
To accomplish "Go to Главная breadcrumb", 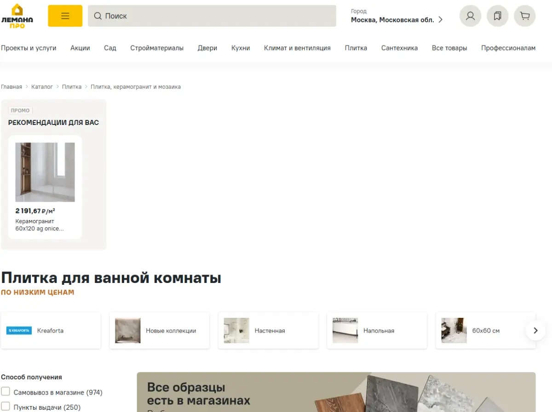I will click(x=11, y=87).
